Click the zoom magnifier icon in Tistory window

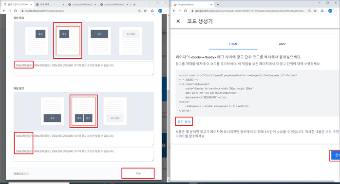pyautogui.click(x=139, y=11)
